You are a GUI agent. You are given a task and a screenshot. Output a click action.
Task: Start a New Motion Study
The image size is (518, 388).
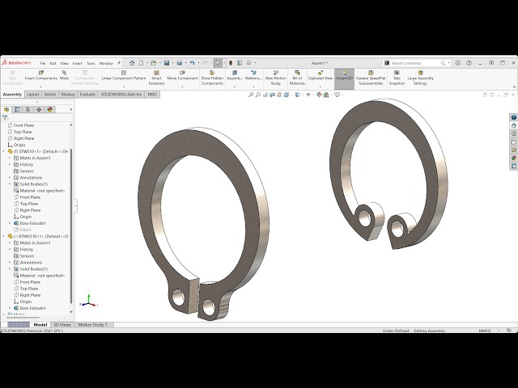(x=275, y=78)
